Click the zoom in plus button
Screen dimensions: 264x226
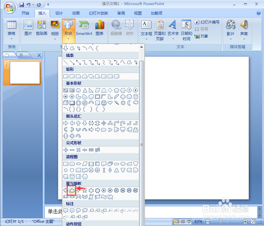click(245, 222)
